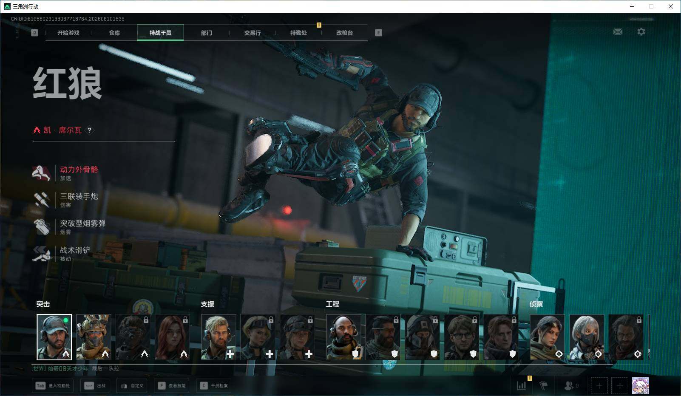Open the 特勤处 tab
Screen dimensions: 681x396
(x=298, y=33)
